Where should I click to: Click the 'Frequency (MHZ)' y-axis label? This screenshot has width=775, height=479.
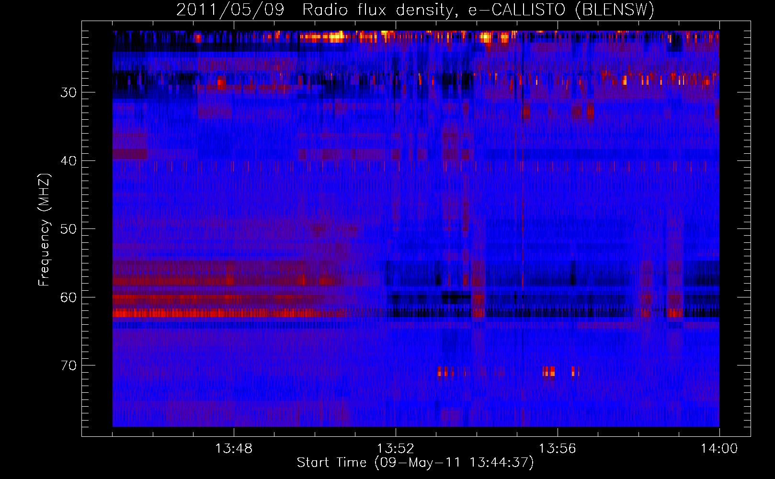[44, 229]
